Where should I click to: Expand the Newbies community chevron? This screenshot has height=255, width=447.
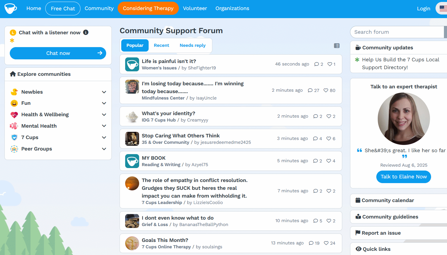pyautogui.click(x=104, y=92)
